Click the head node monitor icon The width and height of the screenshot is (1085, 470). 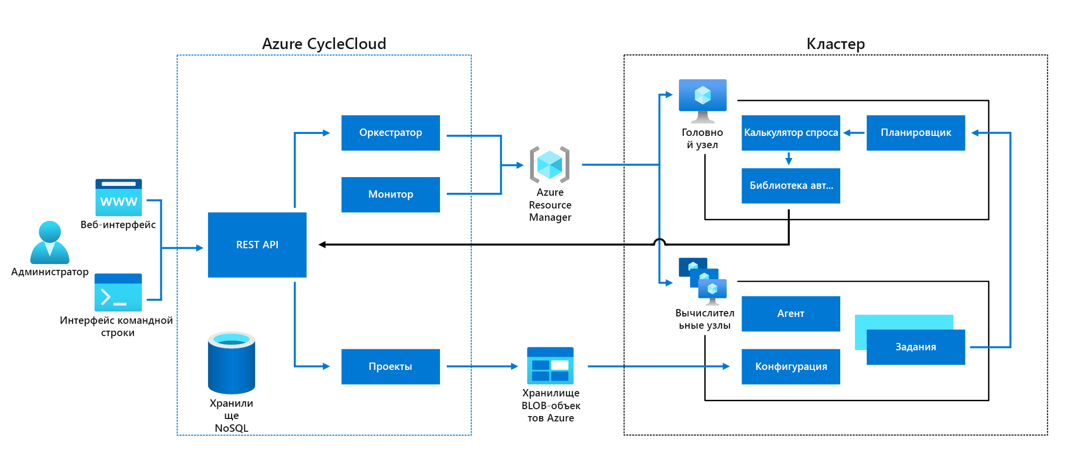[702, 101]
